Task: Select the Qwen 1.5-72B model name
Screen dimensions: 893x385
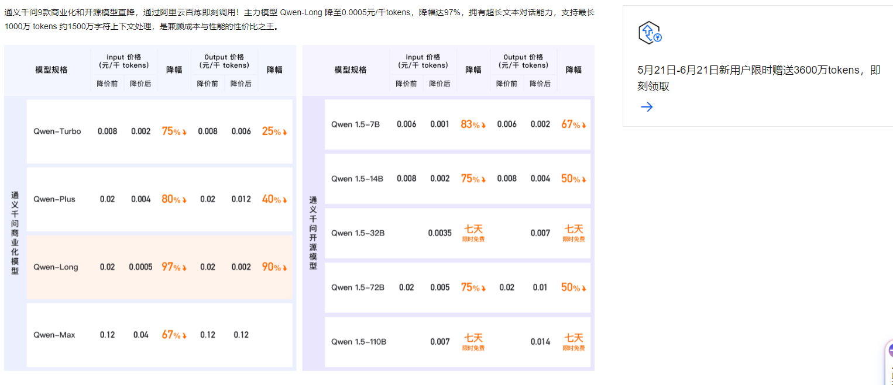Action: tap(358, 287)
